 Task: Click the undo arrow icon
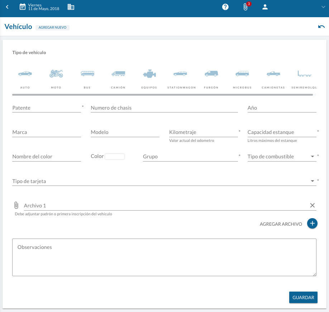pos(321,27)
